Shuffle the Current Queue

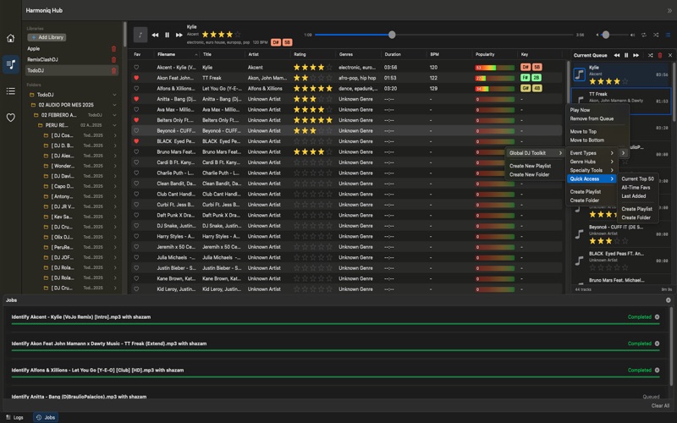point(650,55)
